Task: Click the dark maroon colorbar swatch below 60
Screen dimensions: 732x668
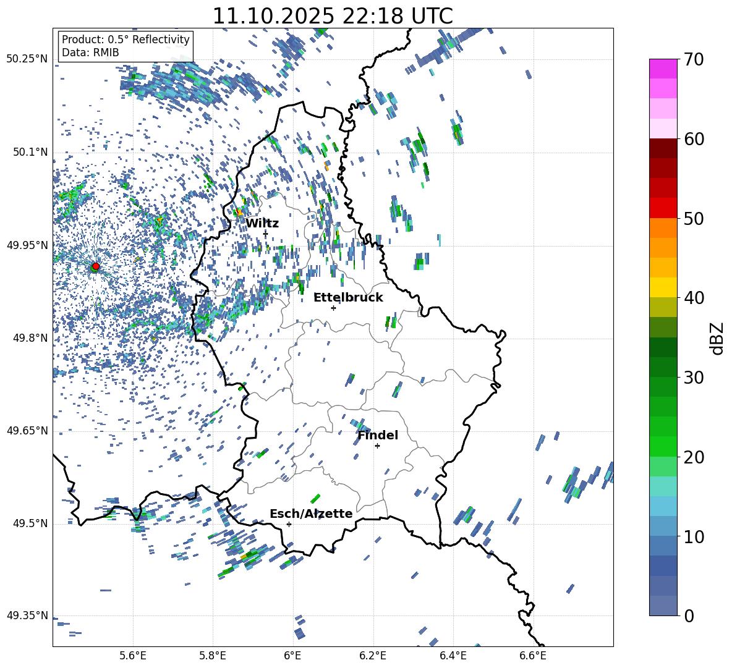Action: click(x=663, y=148)
